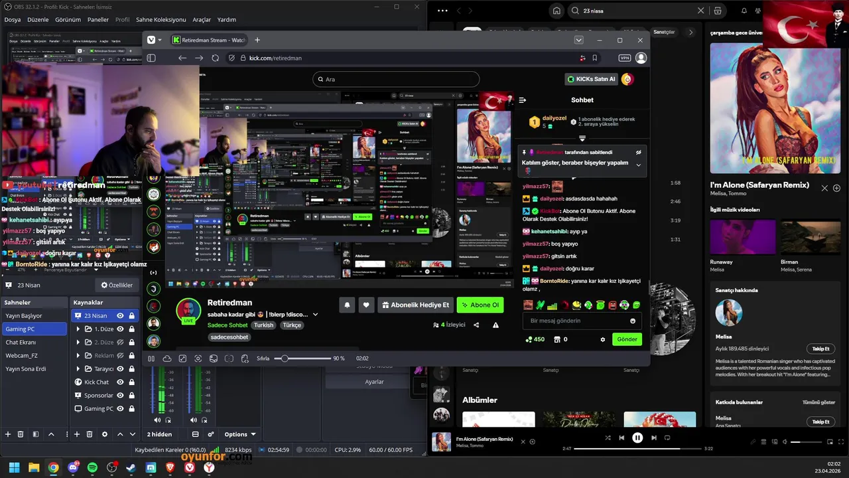The image size is (849, 478).
Task: Click the cloud icon in the browser pop-out bar
Action: point(167,358)
